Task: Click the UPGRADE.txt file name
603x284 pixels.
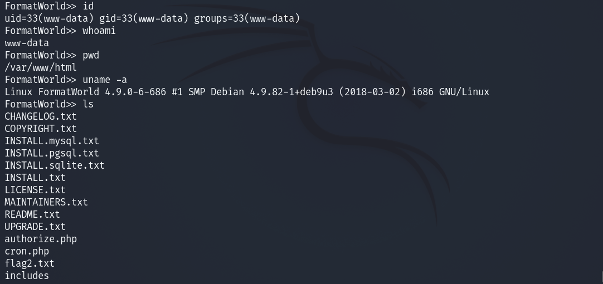Action: click(x=35, y=227)
